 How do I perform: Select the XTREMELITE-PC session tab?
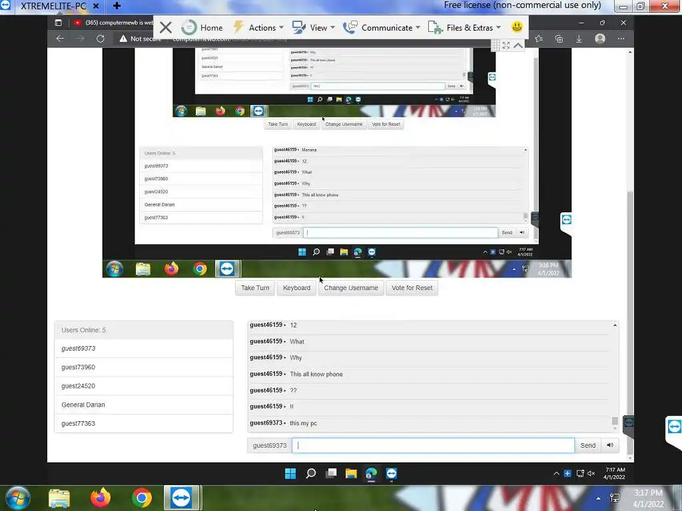tap(53, 6)
